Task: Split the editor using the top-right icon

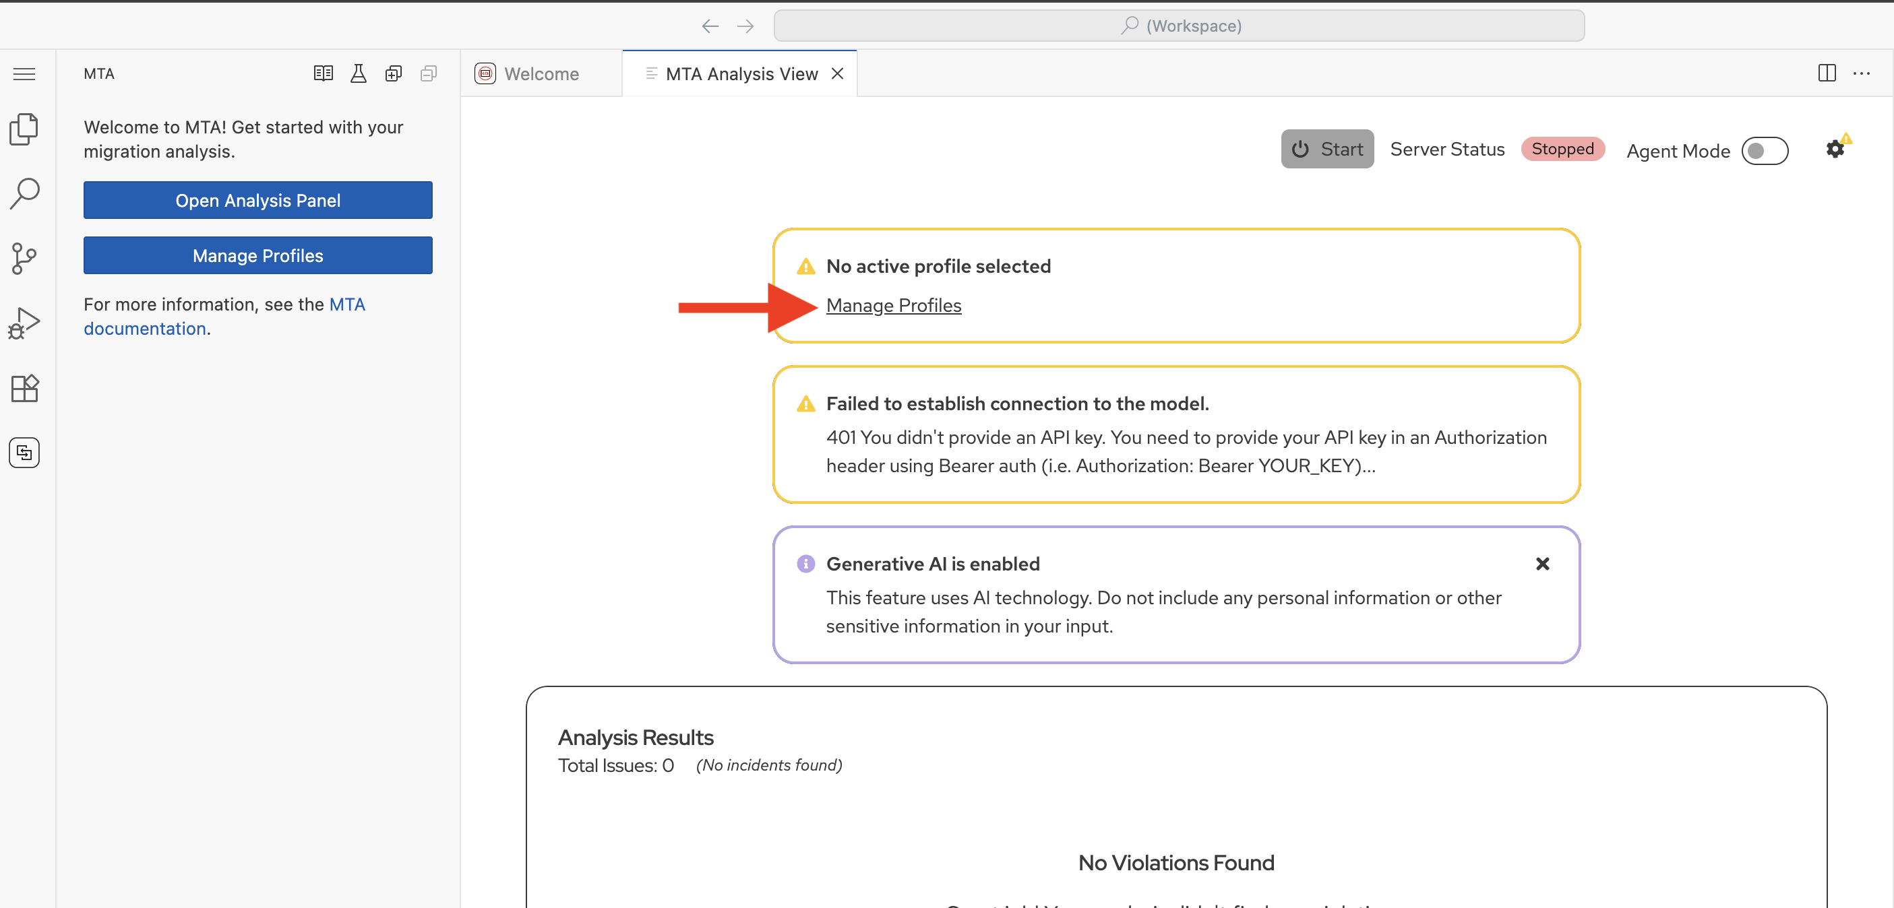Action: point(1827,73)
